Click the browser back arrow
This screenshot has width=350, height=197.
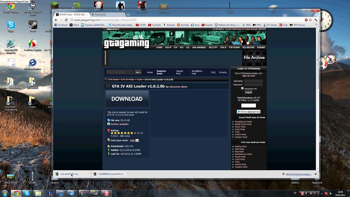tap(56, 20)
